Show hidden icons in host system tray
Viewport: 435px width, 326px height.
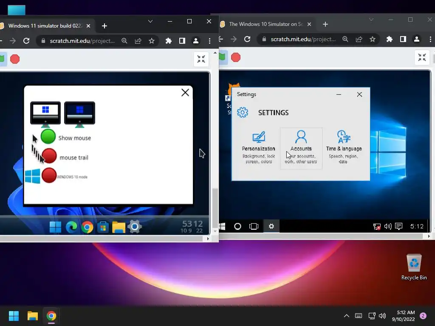(347, 316)
